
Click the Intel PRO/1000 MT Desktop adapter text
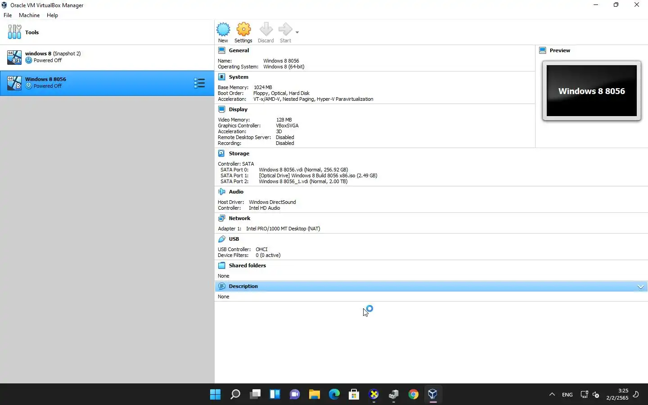pyautogui.click(x=283, y=229)
